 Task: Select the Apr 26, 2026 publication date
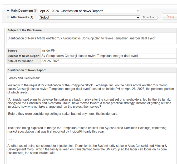50,61
